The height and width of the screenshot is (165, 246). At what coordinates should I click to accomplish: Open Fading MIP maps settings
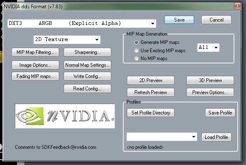pyautogui.click(x=35, y=76)
